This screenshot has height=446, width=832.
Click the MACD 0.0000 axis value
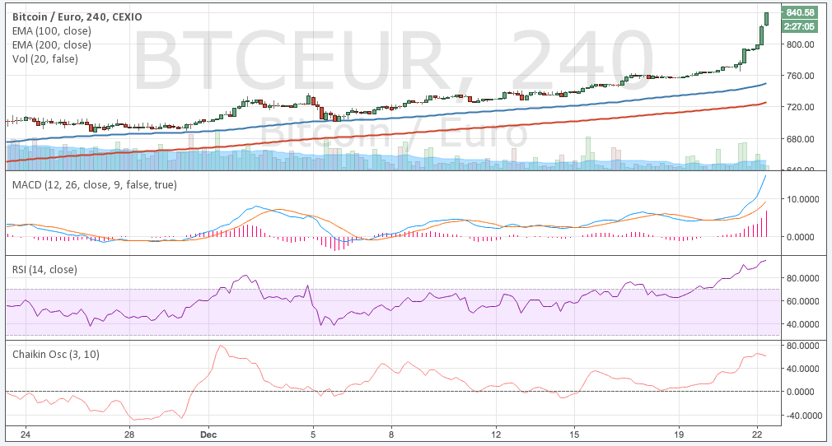[x=802, y=237]
